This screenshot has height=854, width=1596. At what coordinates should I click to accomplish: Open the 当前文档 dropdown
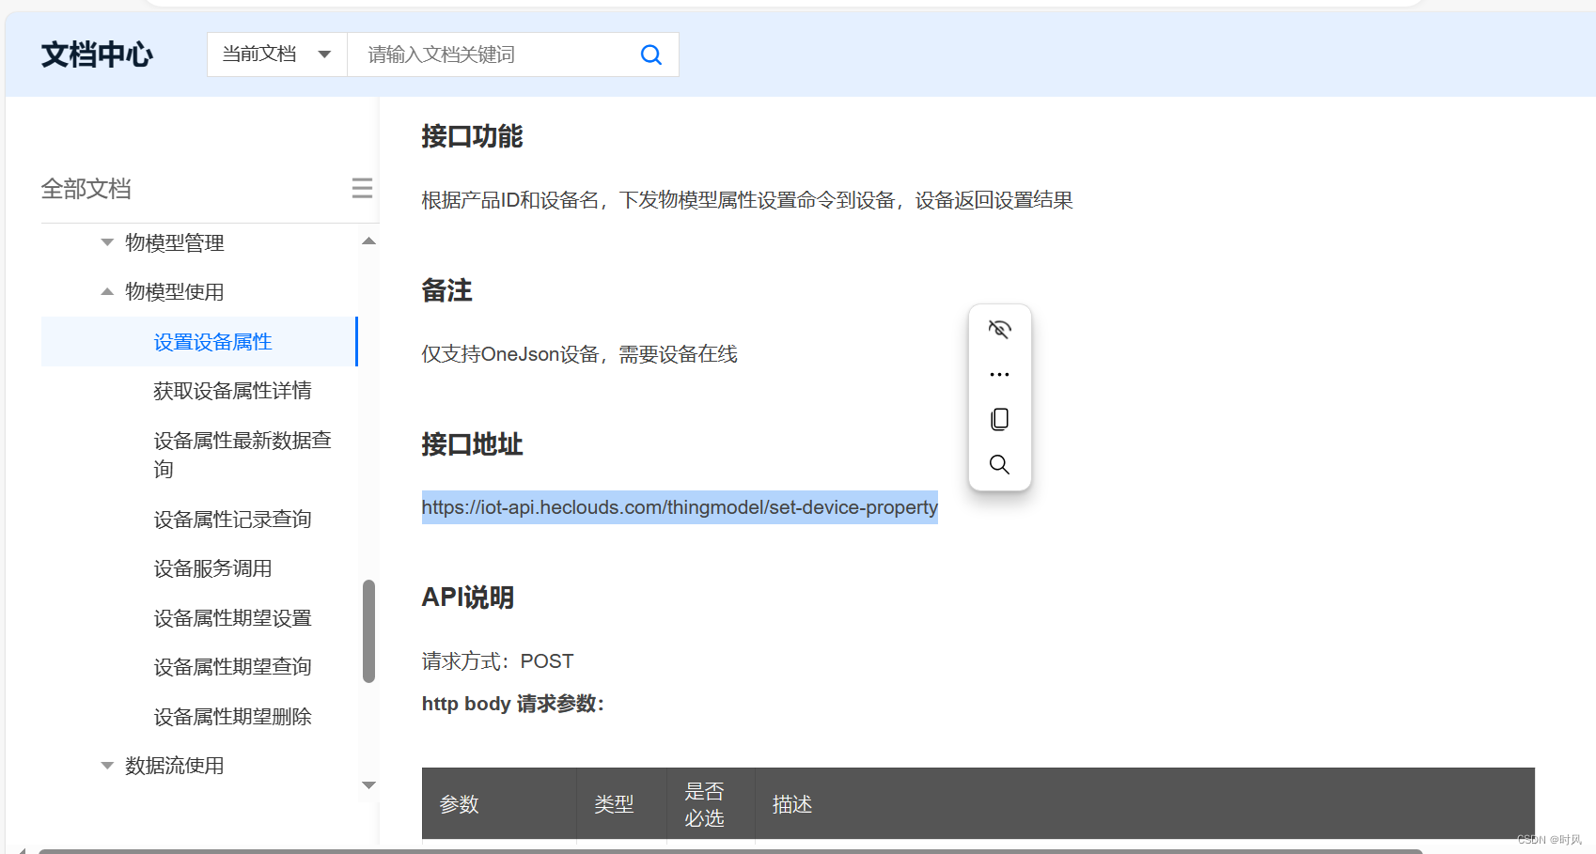tap(275, 54)
